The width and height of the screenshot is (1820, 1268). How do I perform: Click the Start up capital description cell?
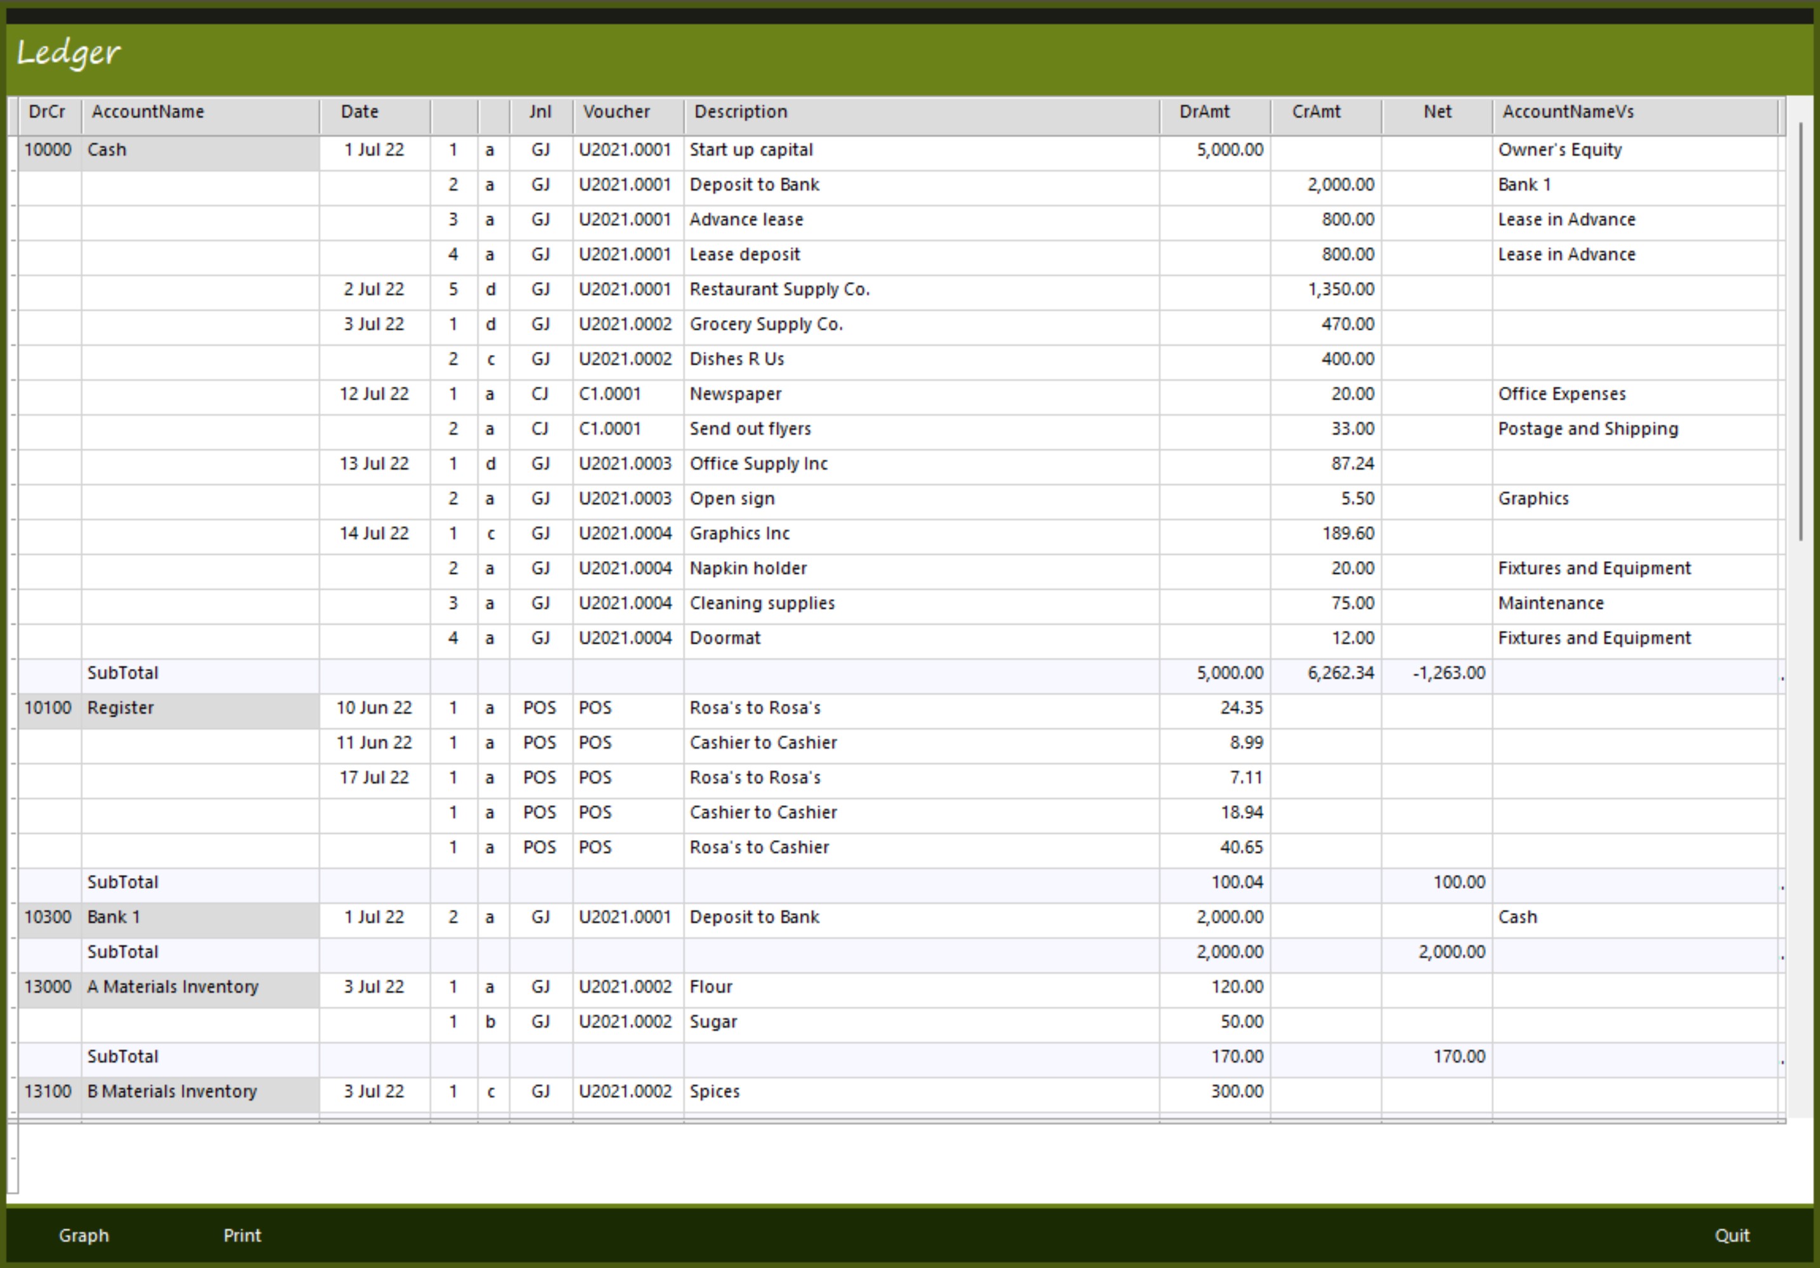click(751, 150)
